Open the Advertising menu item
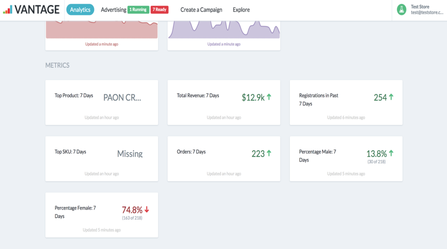 (114, 10)
